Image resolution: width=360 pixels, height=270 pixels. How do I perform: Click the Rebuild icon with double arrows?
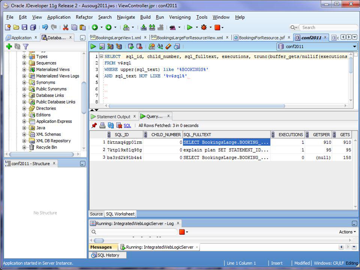coord(152,27)
